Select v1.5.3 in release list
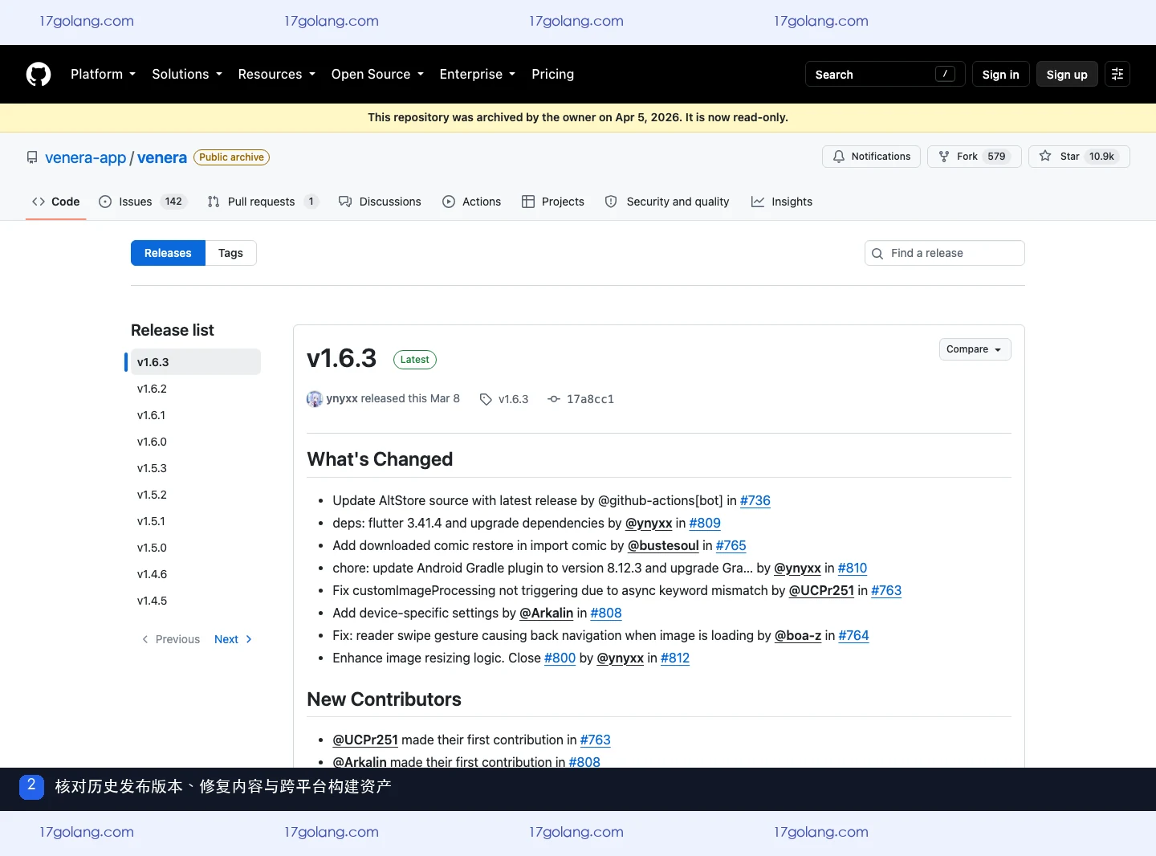The image size is (1156, 856). pos(195,468)
